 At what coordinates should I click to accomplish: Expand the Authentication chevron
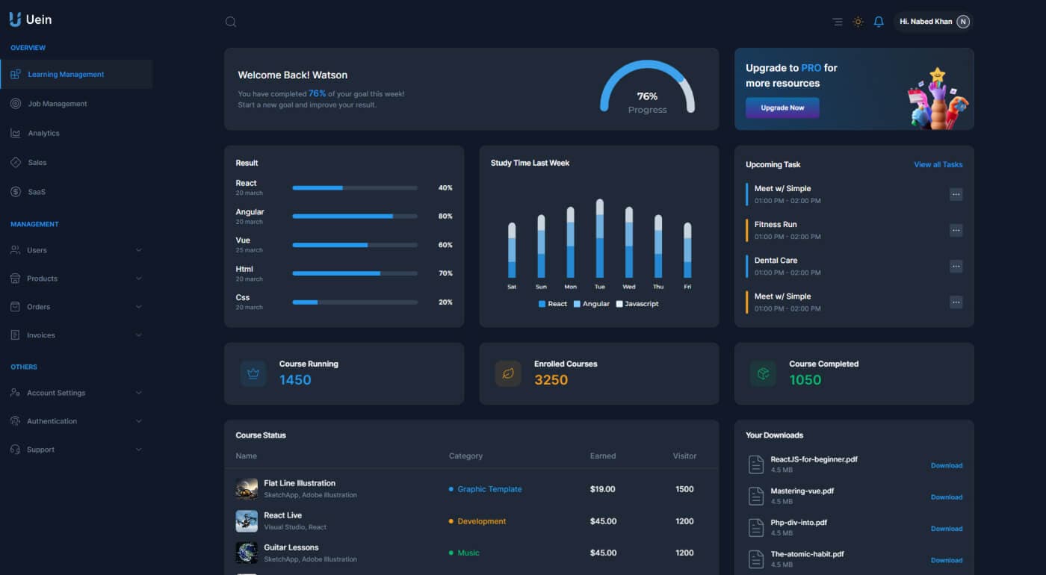[x=139, y=421]
